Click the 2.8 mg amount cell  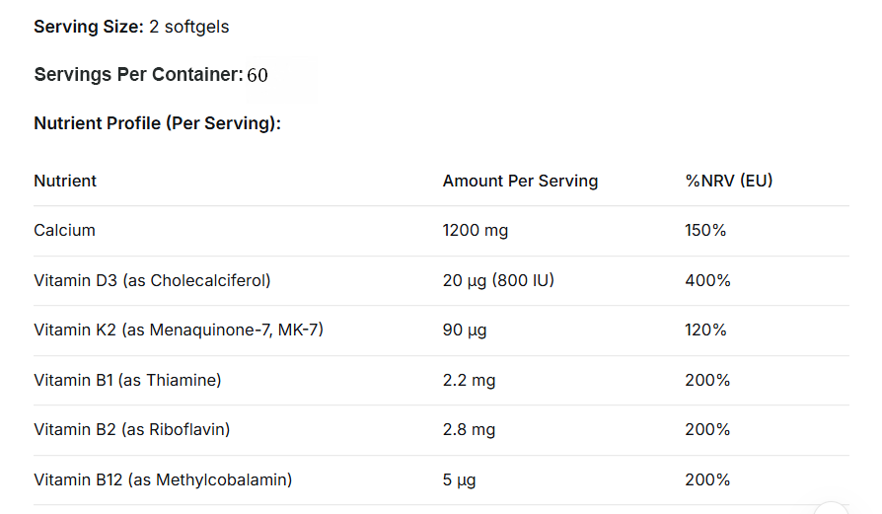(x=470, y=430)
